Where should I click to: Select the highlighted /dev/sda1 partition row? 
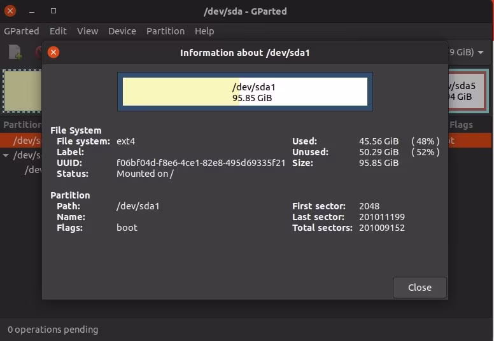[x=25, y=141]
